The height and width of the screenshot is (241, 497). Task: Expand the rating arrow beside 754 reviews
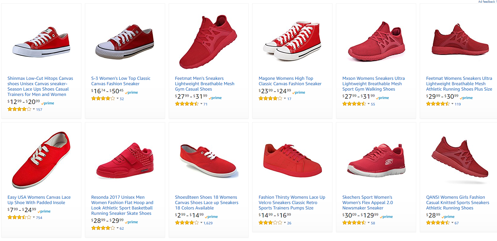[34, 217]
